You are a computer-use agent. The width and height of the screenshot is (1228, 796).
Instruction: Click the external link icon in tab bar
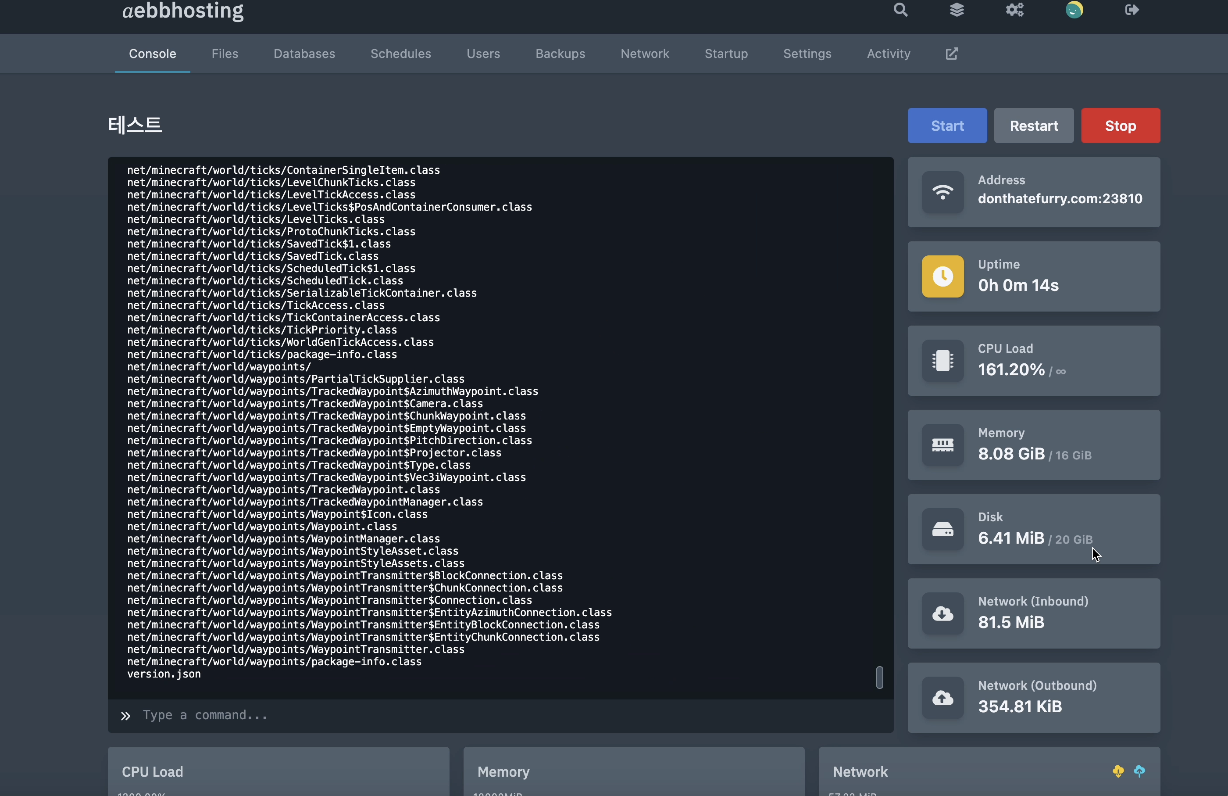(951, 54)
